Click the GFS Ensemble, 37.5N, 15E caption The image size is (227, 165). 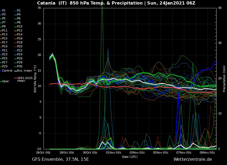click(x=60, y=159)
